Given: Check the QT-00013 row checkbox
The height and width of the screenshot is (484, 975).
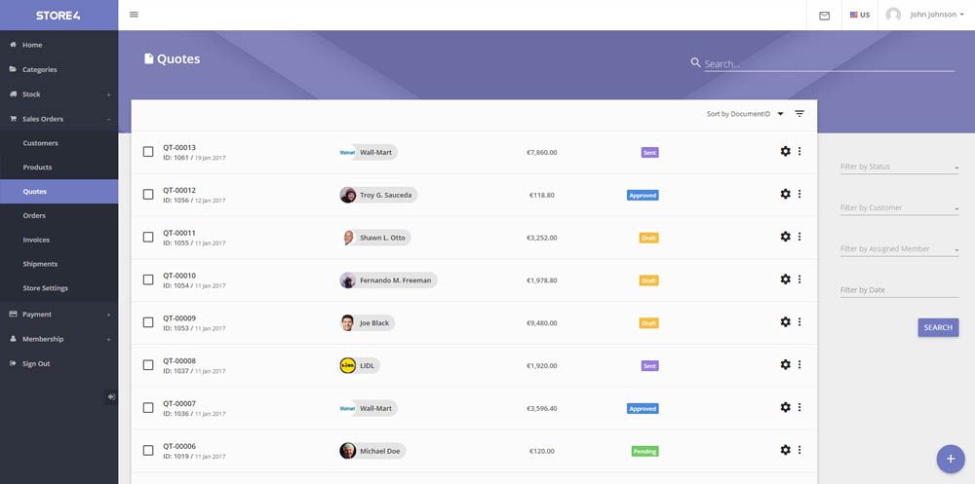Looking at the screenshot, I should click(x=148, y=152).
